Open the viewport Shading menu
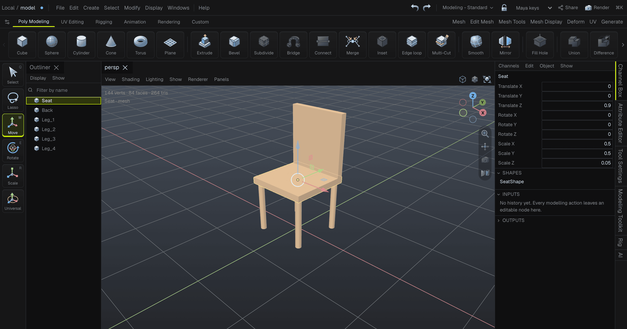This screenshot has height=329, width=627. [131, 79]
